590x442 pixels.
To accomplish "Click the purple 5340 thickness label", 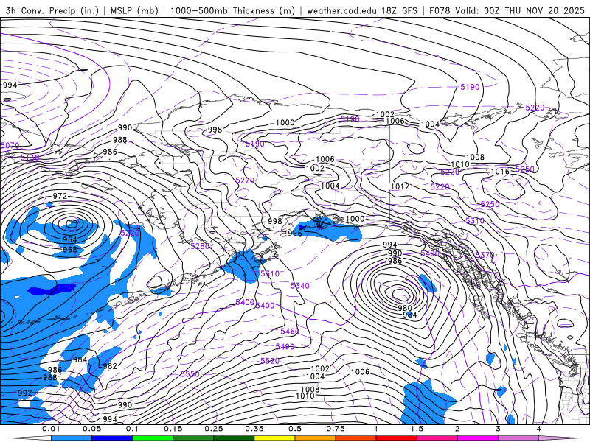I will pos(300,286).
